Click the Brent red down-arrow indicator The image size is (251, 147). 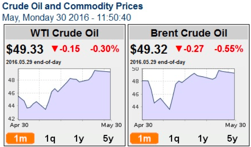tap(178, 49)
